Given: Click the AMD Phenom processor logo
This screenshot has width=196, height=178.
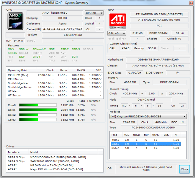Looking at the screenshot, I should click(15, 21).
